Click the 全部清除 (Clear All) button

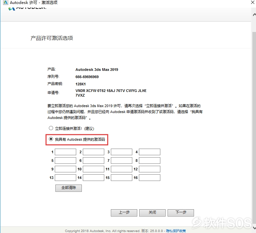click(x=69, y=188)
